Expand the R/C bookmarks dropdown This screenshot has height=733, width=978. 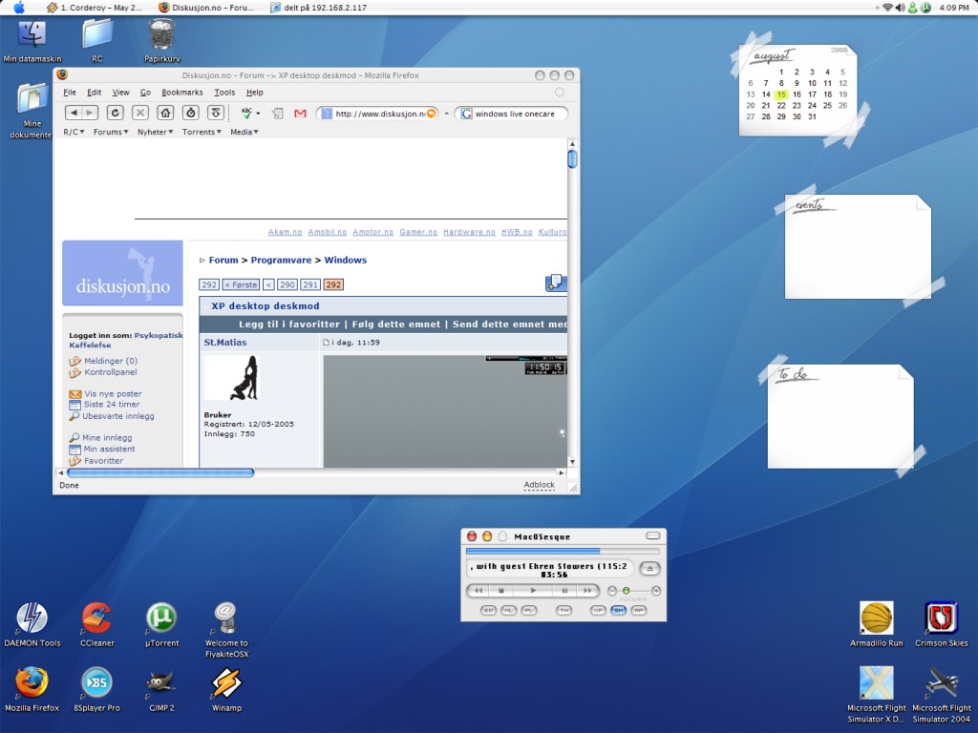point(74,132)
